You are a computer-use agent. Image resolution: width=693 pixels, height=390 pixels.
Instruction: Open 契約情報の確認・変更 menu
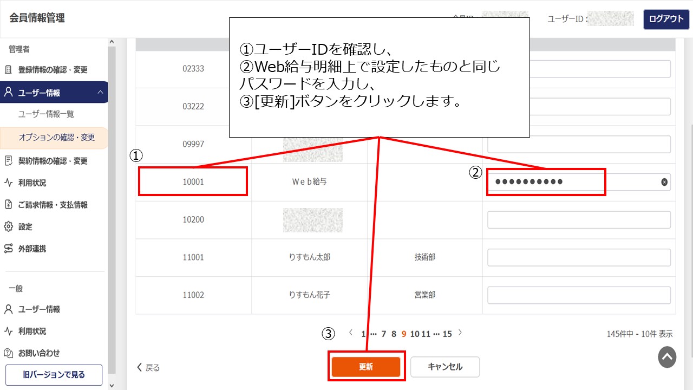pos(53,161)
